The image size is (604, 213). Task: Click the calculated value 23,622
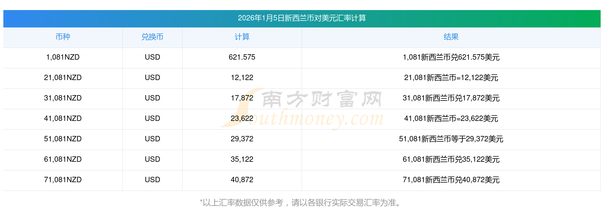pos(242,119)
